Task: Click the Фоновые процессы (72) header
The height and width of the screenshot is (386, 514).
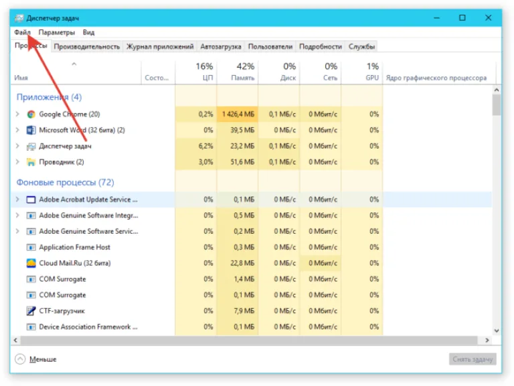Action: [x=65, y=182]
